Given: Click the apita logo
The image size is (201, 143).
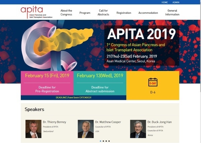Looking at the screenshot, I should click(x=37, y=12).
